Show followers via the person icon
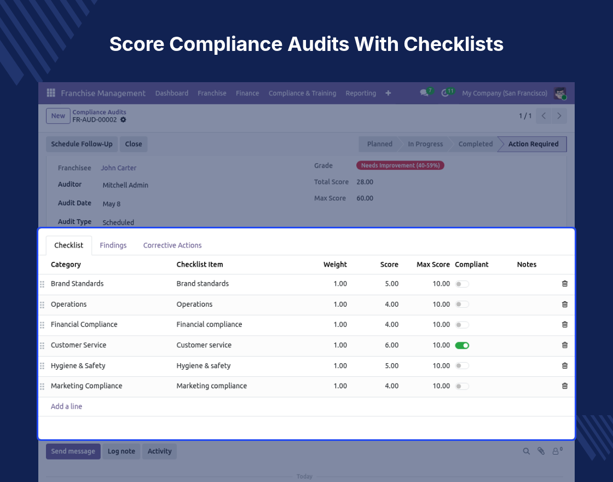The width and height of the screenshot is (613, 482). tap(557, 451)
